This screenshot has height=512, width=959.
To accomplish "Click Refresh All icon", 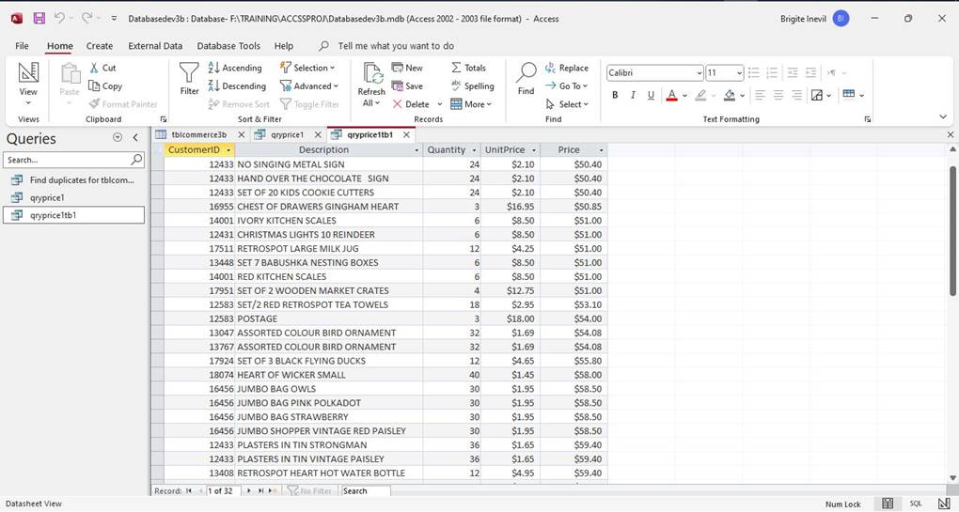I will click(371, 74).
